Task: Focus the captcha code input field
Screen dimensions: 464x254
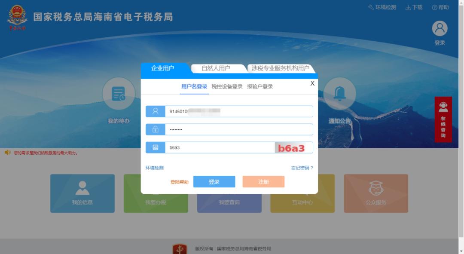Action: [x=220, y=147]
